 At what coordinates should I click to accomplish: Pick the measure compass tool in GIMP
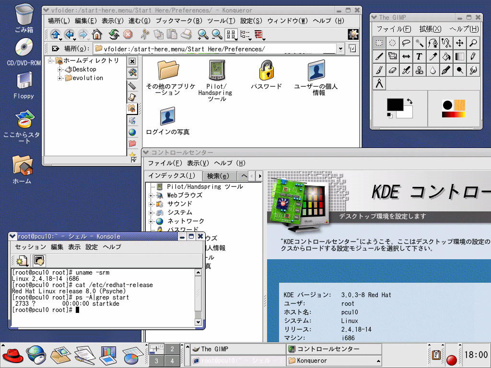point(379,83)
